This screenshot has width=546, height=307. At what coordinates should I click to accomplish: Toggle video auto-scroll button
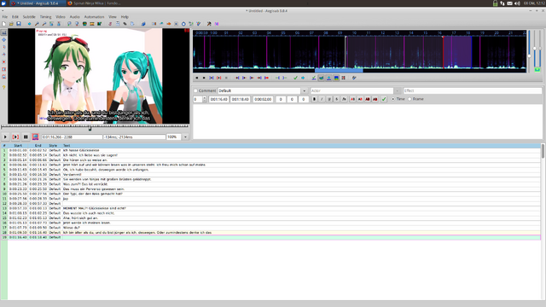36,137
